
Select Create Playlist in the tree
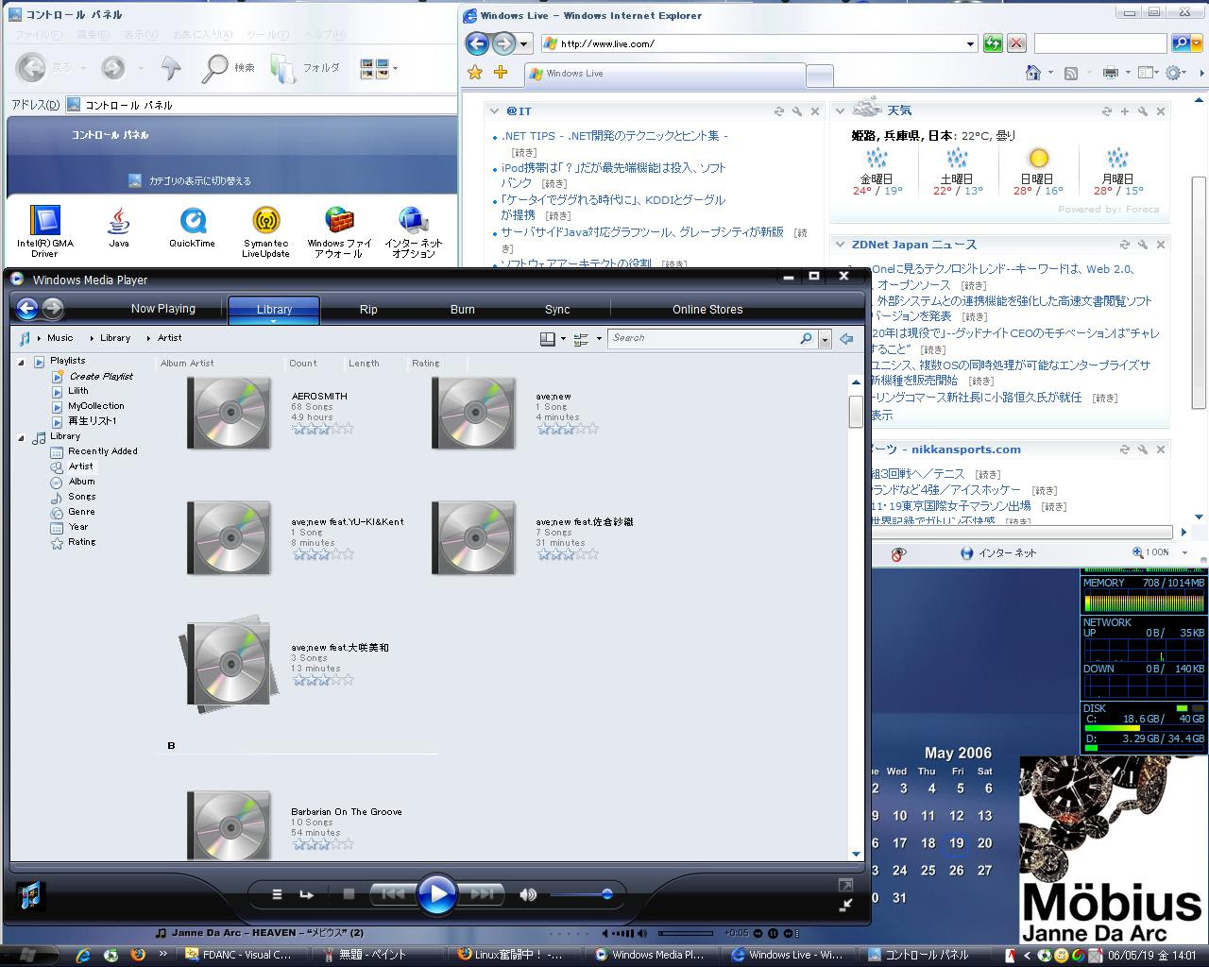pos(101,376)
